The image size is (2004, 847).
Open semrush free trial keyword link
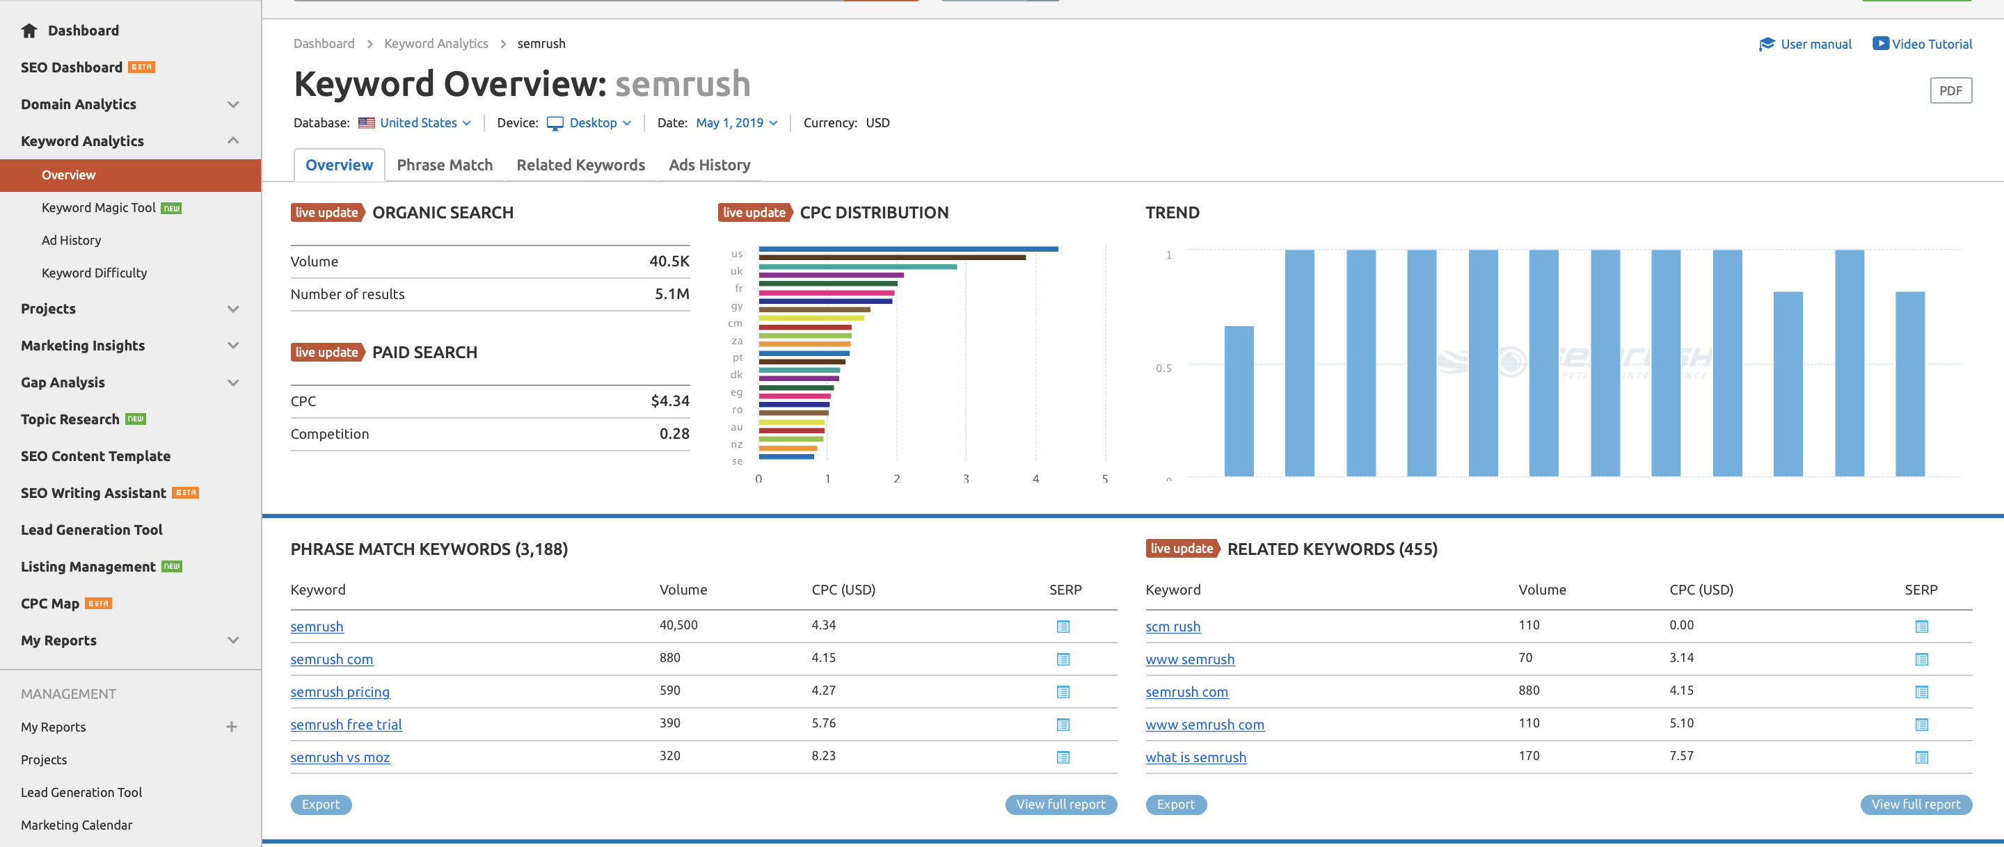coord(347,724)
